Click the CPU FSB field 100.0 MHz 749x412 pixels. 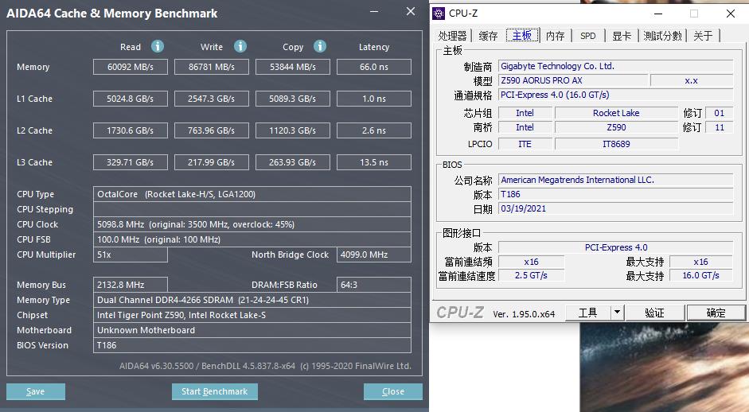[x=252, y=239]
